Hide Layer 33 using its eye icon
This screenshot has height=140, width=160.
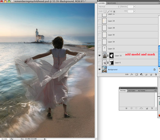click(x=100, y=56)
